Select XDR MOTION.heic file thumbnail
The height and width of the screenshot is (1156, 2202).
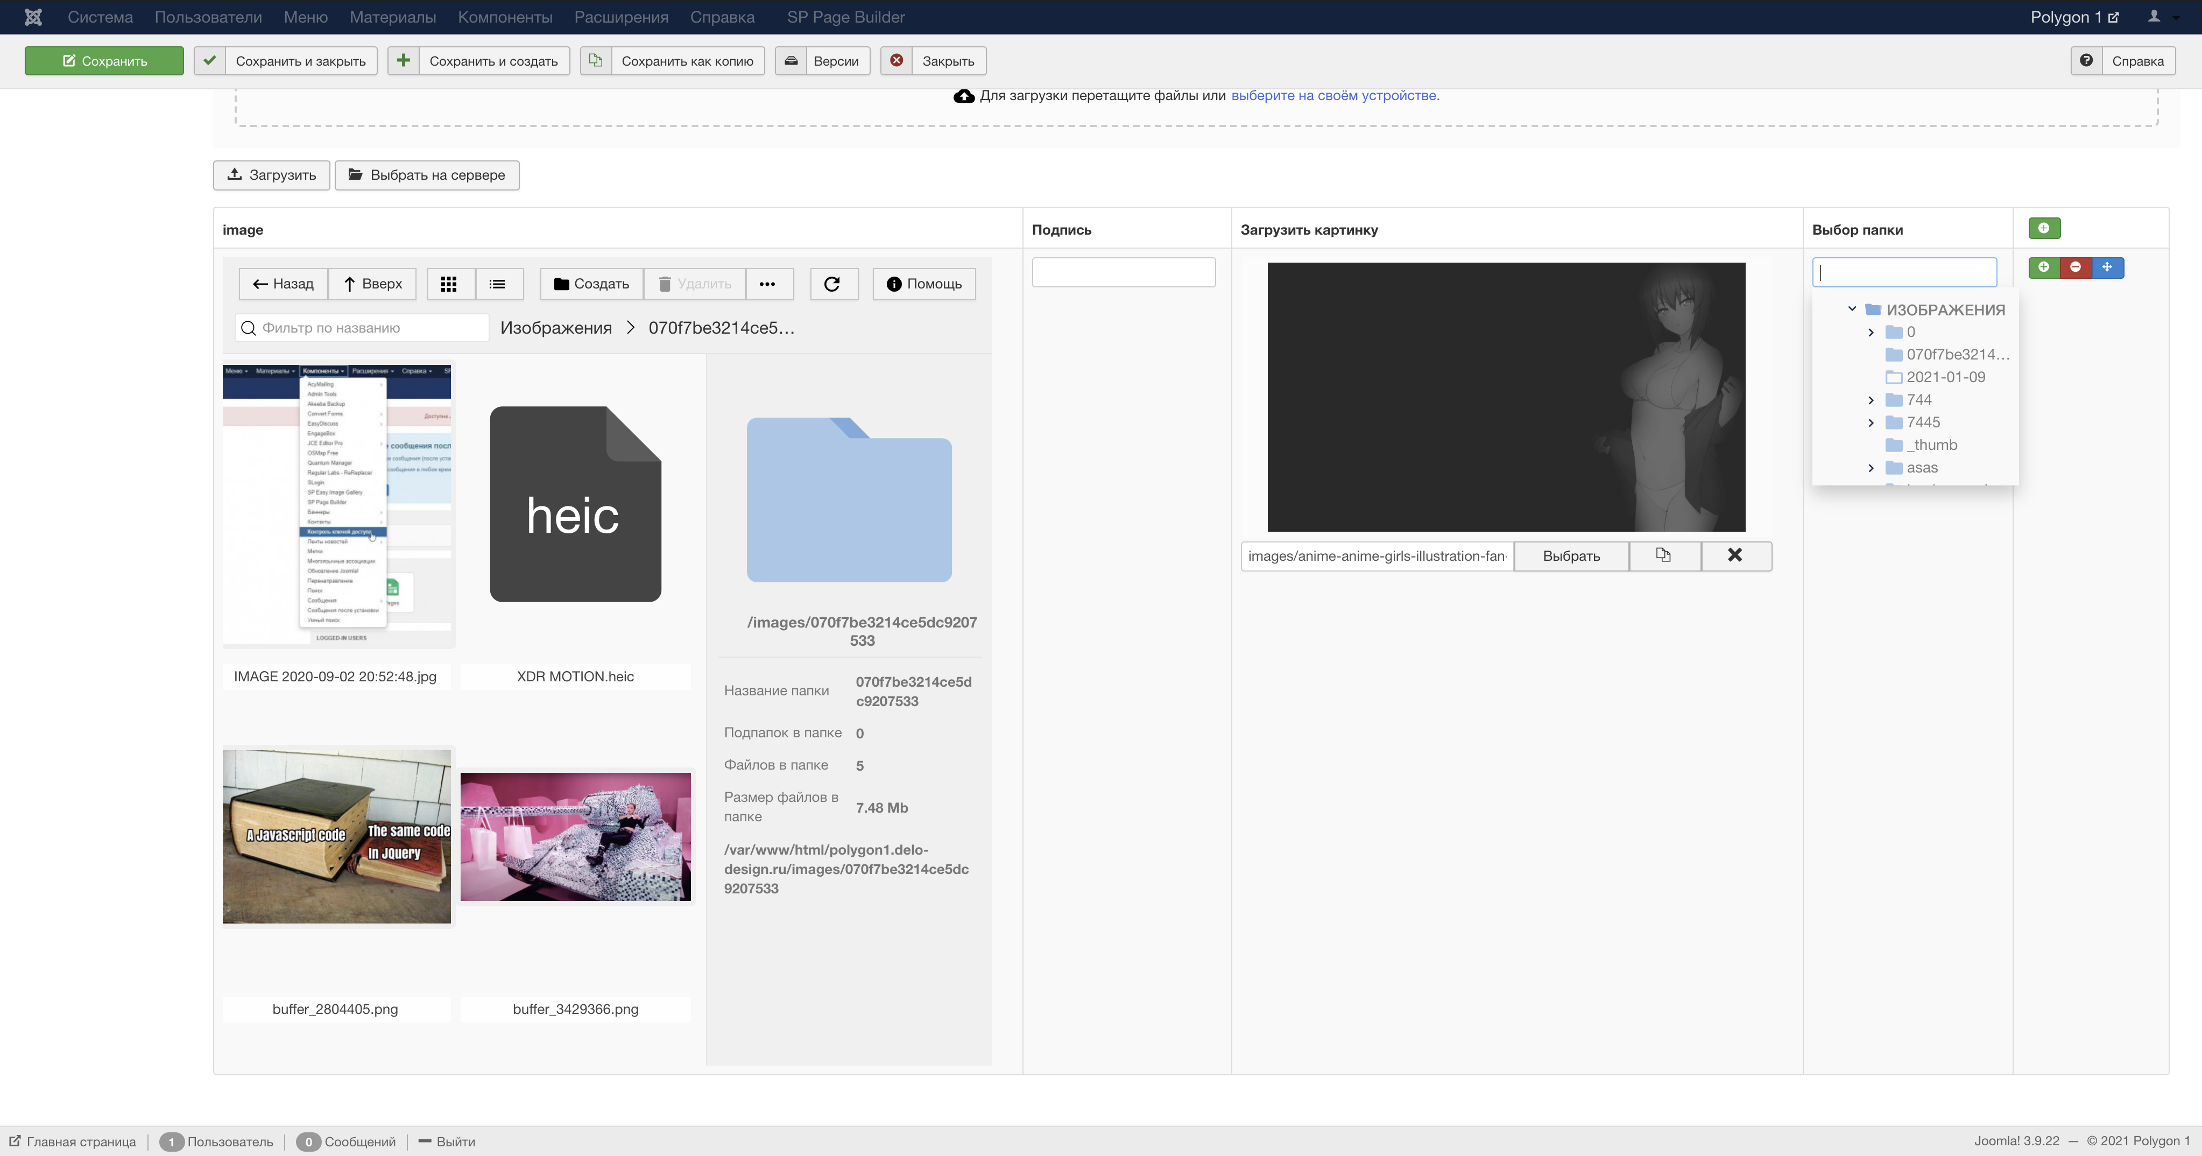point(575,504)
